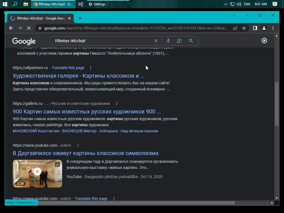
Task: Open Над вечным покоем sublink
Action: coord(139,131)
